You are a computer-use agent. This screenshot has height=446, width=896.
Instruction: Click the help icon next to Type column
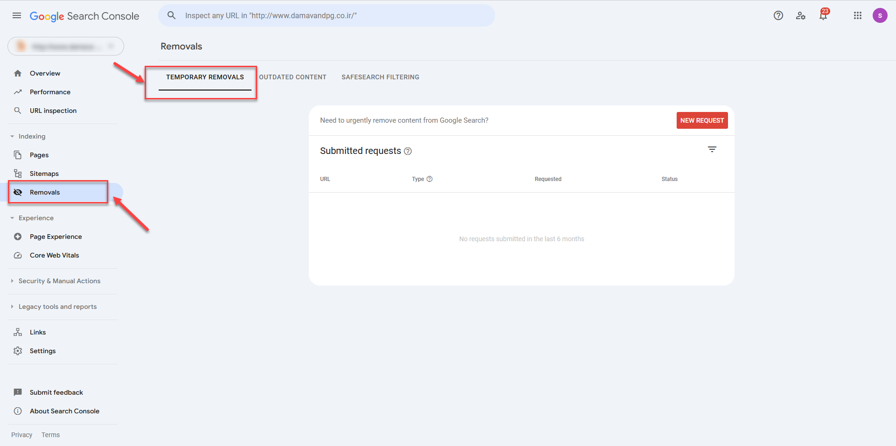(x=430, y=179)
